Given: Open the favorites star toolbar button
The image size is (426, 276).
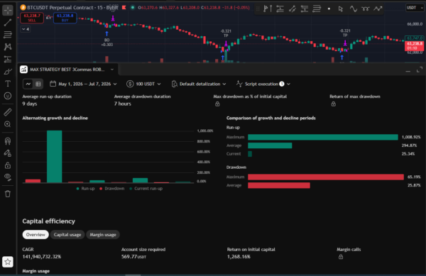Looking at the screenshot, I should tap(8, 262).
